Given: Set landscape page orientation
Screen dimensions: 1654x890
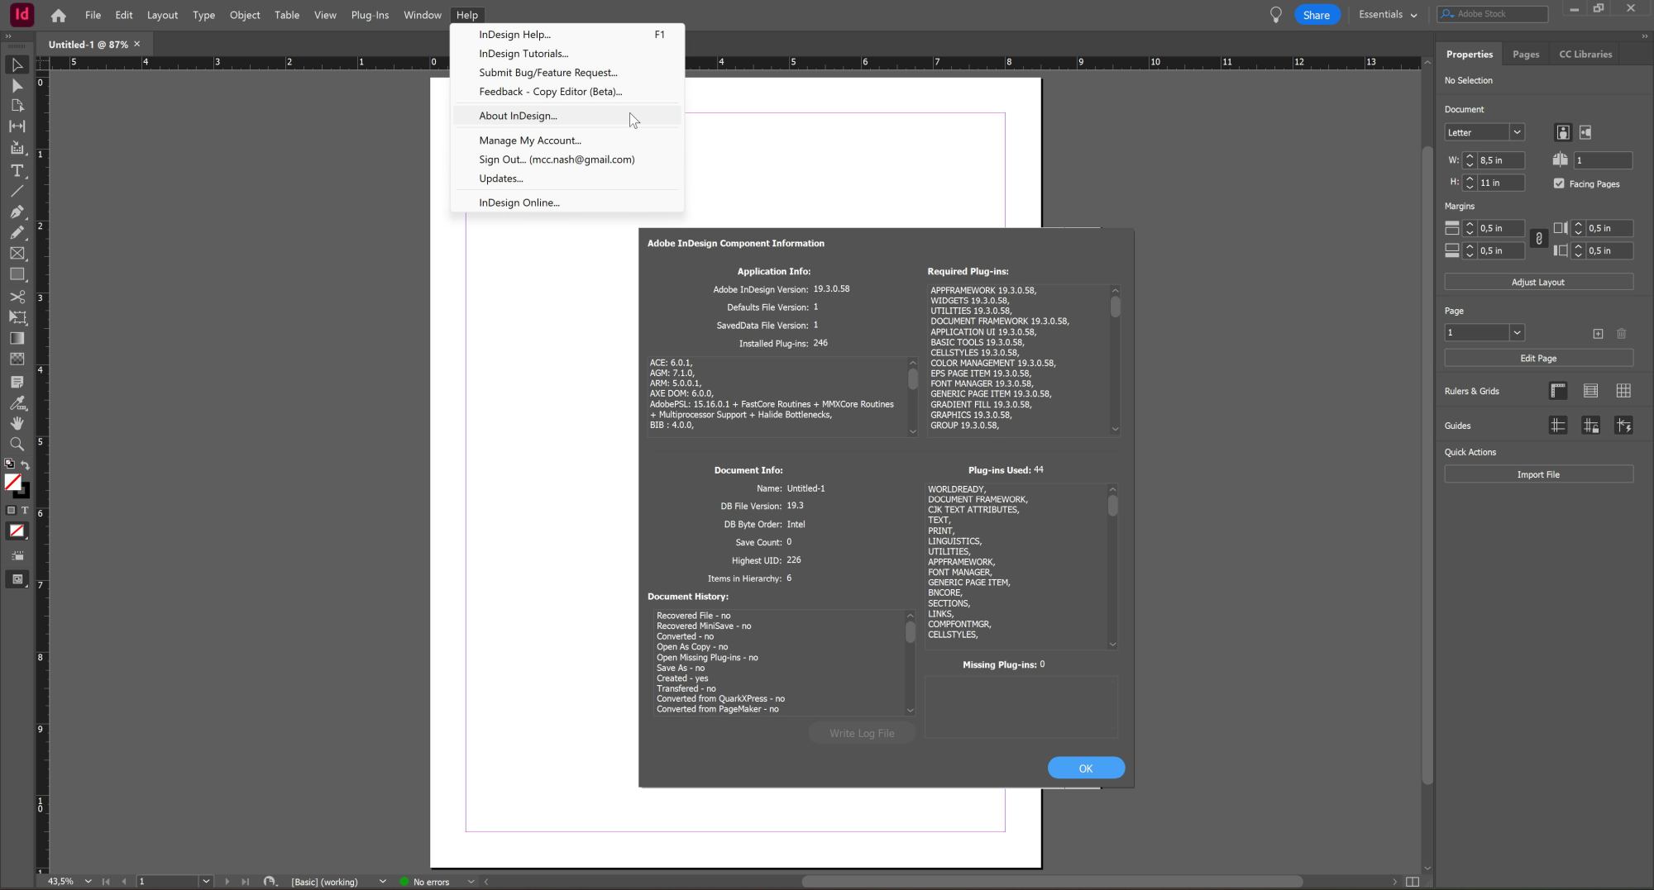Looking at the screenshot, I should click(x=1585, y=132).
